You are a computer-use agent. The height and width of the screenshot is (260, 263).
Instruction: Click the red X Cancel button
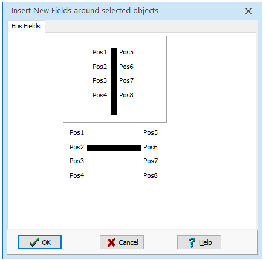pyautogui.click(x=122, y=242)
